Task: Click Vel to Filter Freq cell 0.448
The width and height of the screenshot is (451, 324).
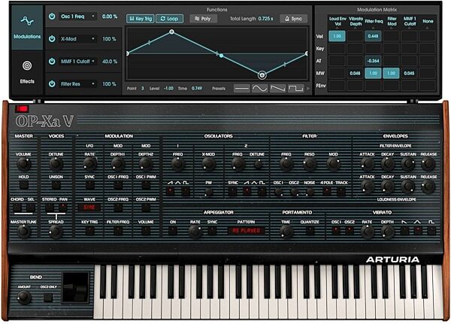Action: [x=373, y=36]
